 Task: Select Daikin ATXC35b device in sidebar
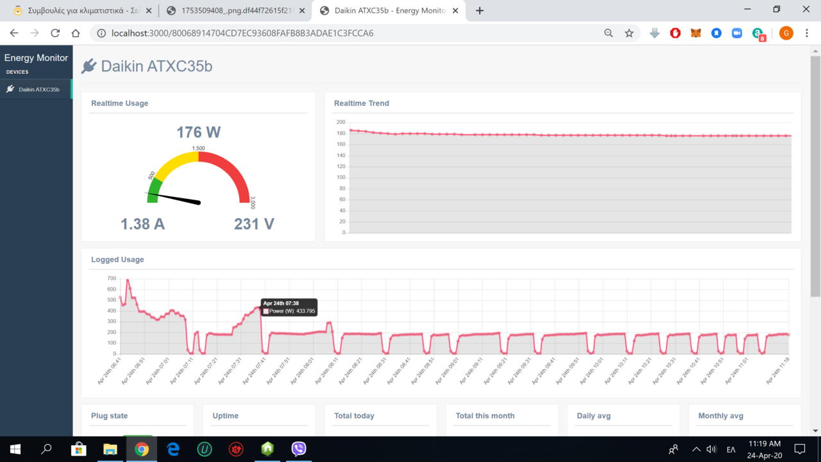(36, 89)
